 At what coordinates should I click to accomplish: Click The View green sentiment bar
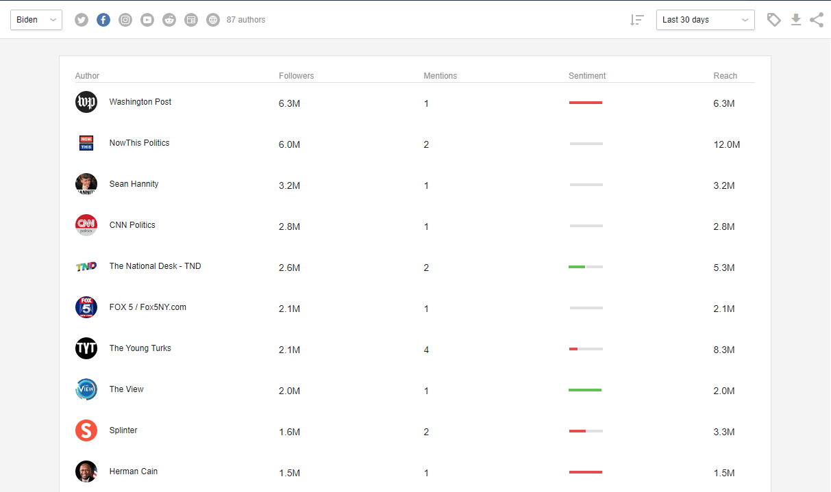pos(586,390)
